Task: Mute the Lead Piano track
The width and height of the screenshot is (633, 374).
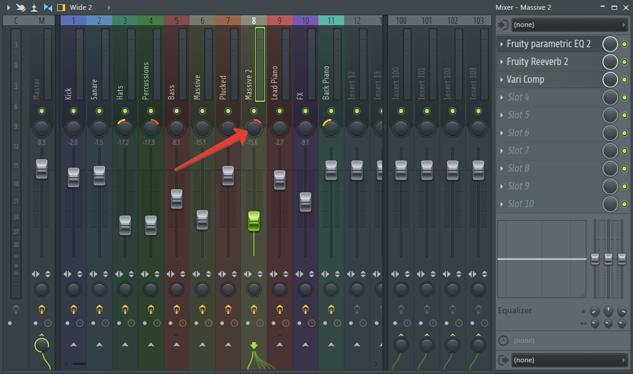Action: coord(280,111)
